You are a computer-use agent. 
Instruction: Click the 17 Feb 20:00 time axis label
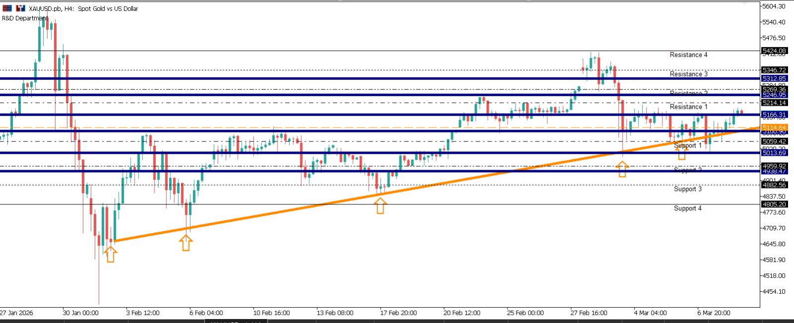tap(398, 313)
